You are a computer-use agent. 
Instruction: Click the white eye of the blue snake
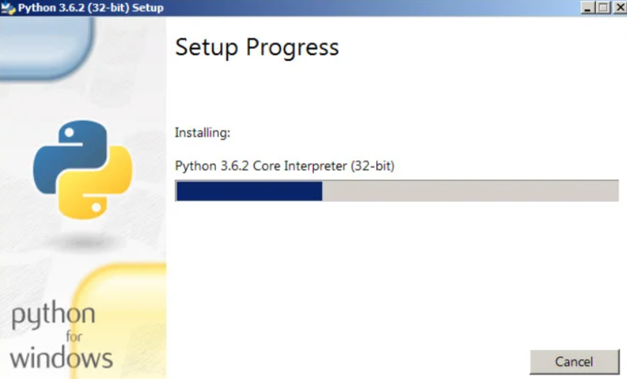[x=69, y=132]
